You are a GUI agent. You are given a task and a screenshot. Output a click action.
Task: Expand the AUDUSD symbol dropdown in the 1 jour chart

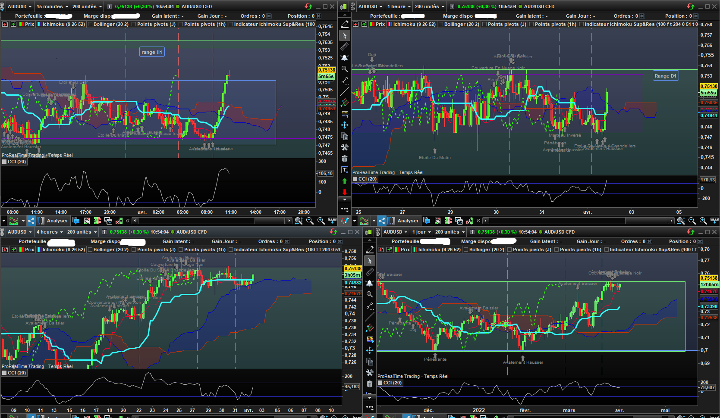[396, 232]
